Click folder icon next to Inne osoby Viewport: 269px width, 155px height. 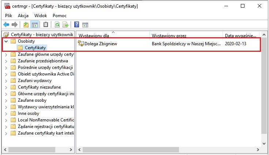[x=13, y=113]
